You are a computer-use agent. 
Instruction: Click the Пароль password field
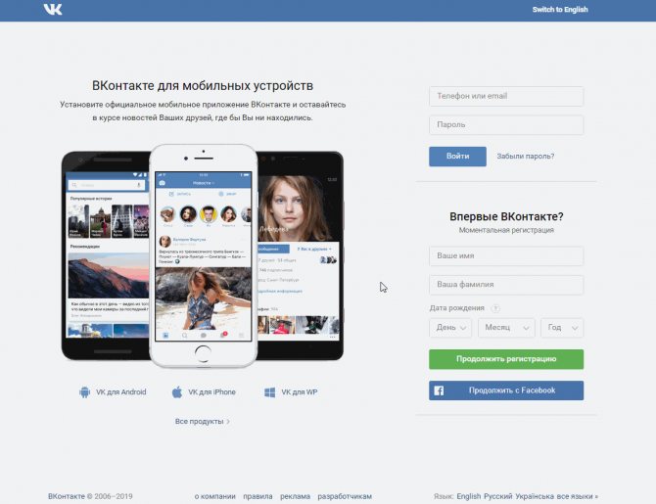point(506,125)
